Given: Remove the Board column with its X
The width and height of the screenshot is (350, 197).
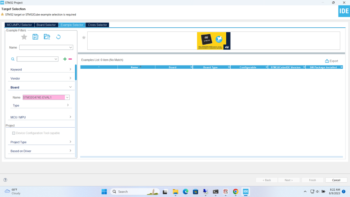Looking at the screenshot, I should [x=191, y=67].
